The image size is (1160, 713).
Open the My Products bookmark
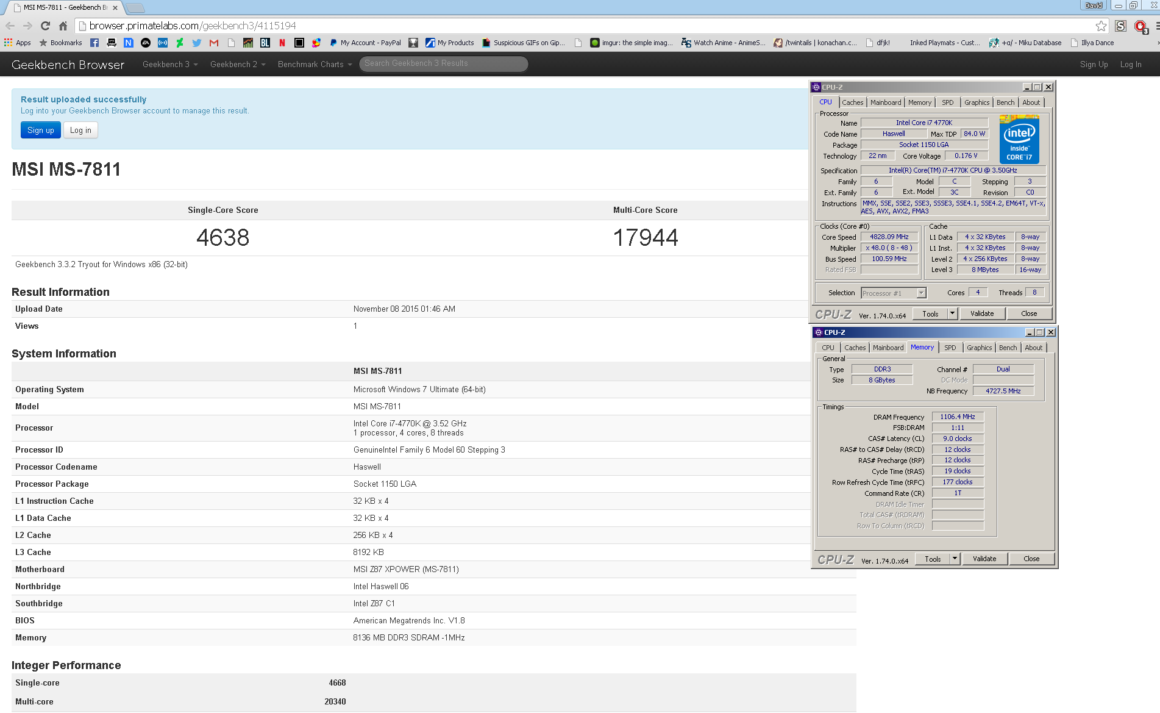click(x=450, y=43)
